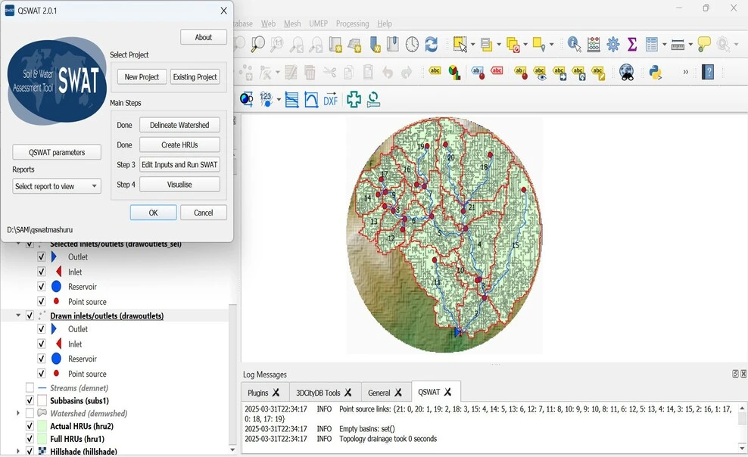Click the Temporal Controller clock icon
Viewport: 748px width, 457px height.
[412, 45]
